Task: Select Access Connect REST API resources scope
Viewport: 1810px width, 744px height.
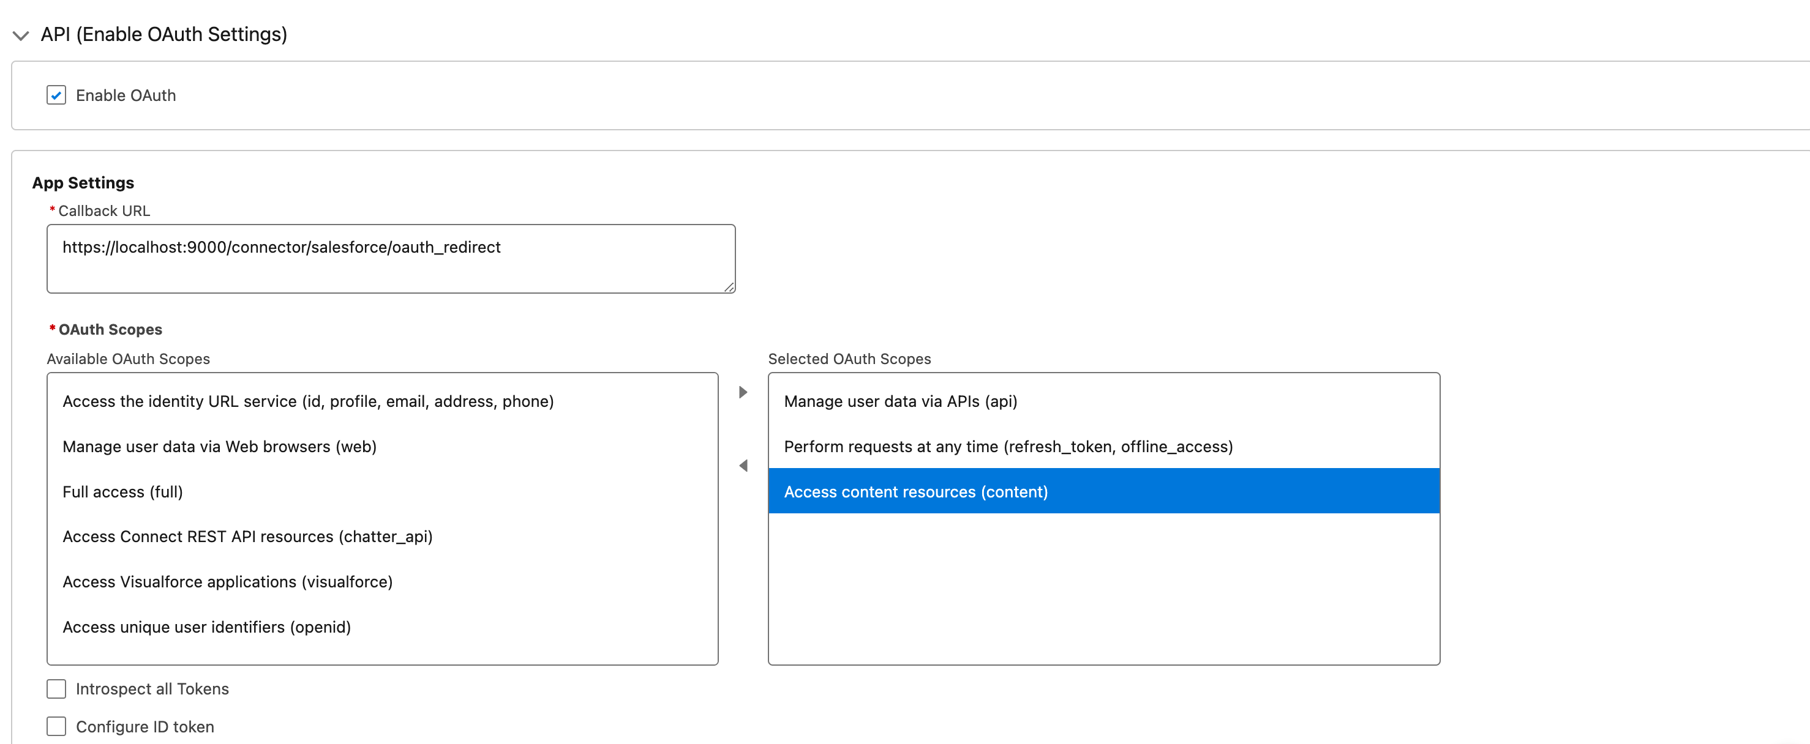Action: pyautogui.click(x=247, y=537)
